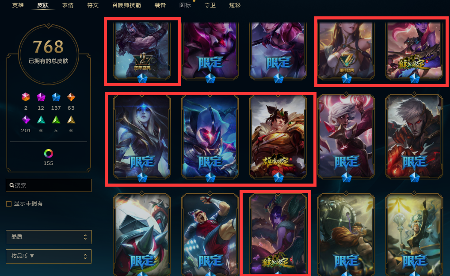The image size is (450, 276).
Task: Click the bright green triangle gem with count 5
Action: 56,119
